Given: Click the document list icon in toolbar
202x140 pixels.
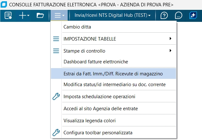Looking at the screenshot, I should [x=8, y=15].
